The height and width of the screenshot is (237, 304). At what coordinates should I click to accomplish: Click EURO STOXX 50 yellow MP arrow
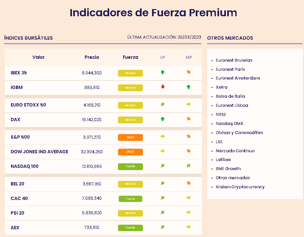pyautogui.click(x=189, y=105)
